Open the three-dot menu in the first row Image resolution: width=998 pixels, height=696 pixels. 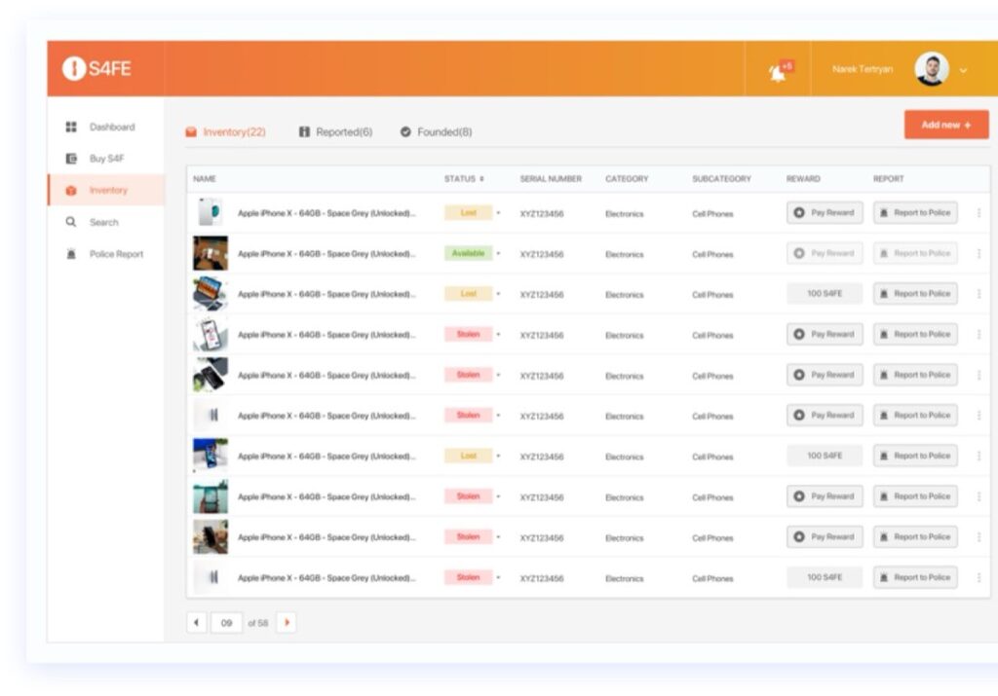click(x=979, y=213)
